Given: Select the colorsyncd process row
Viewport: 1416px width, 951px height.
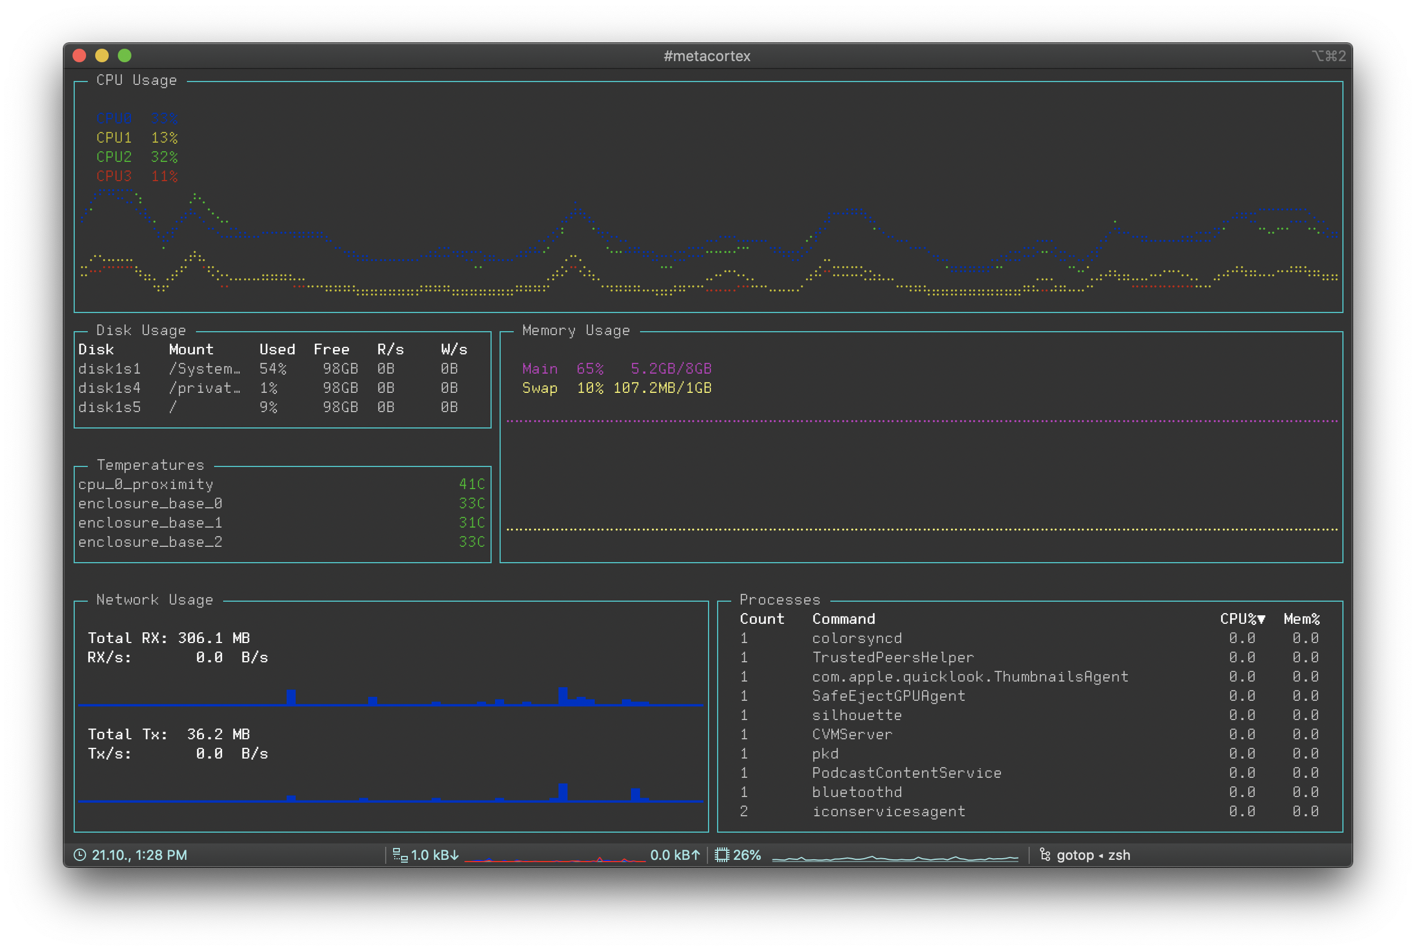Looking at the screenshot, I should tap(1030, 639).
